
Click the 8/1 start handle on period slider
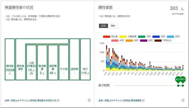pos(178,80)
